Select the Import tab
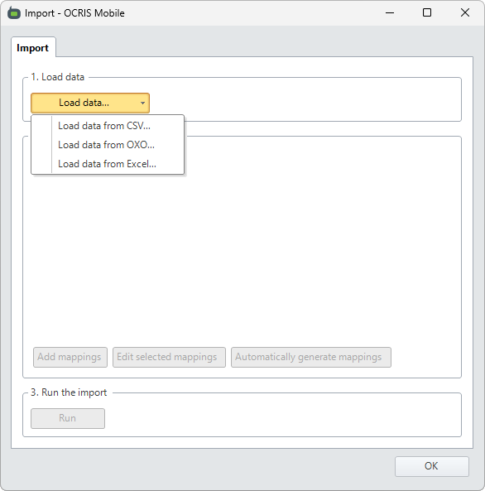Screen dimensions: 485x491 click(33, 47)
